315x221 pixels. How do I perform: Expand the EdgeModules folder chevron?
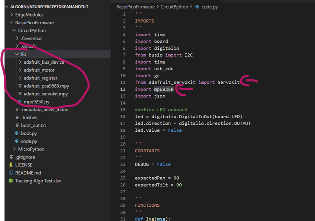click(12, 14)
